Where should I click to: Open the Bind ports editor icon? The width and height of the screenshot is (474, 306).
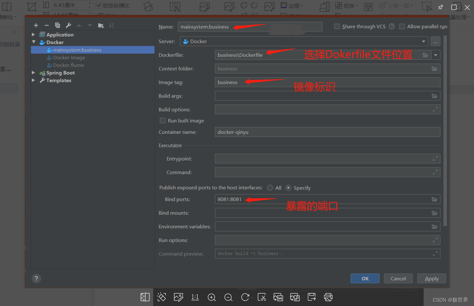click(x=435, y=200)
